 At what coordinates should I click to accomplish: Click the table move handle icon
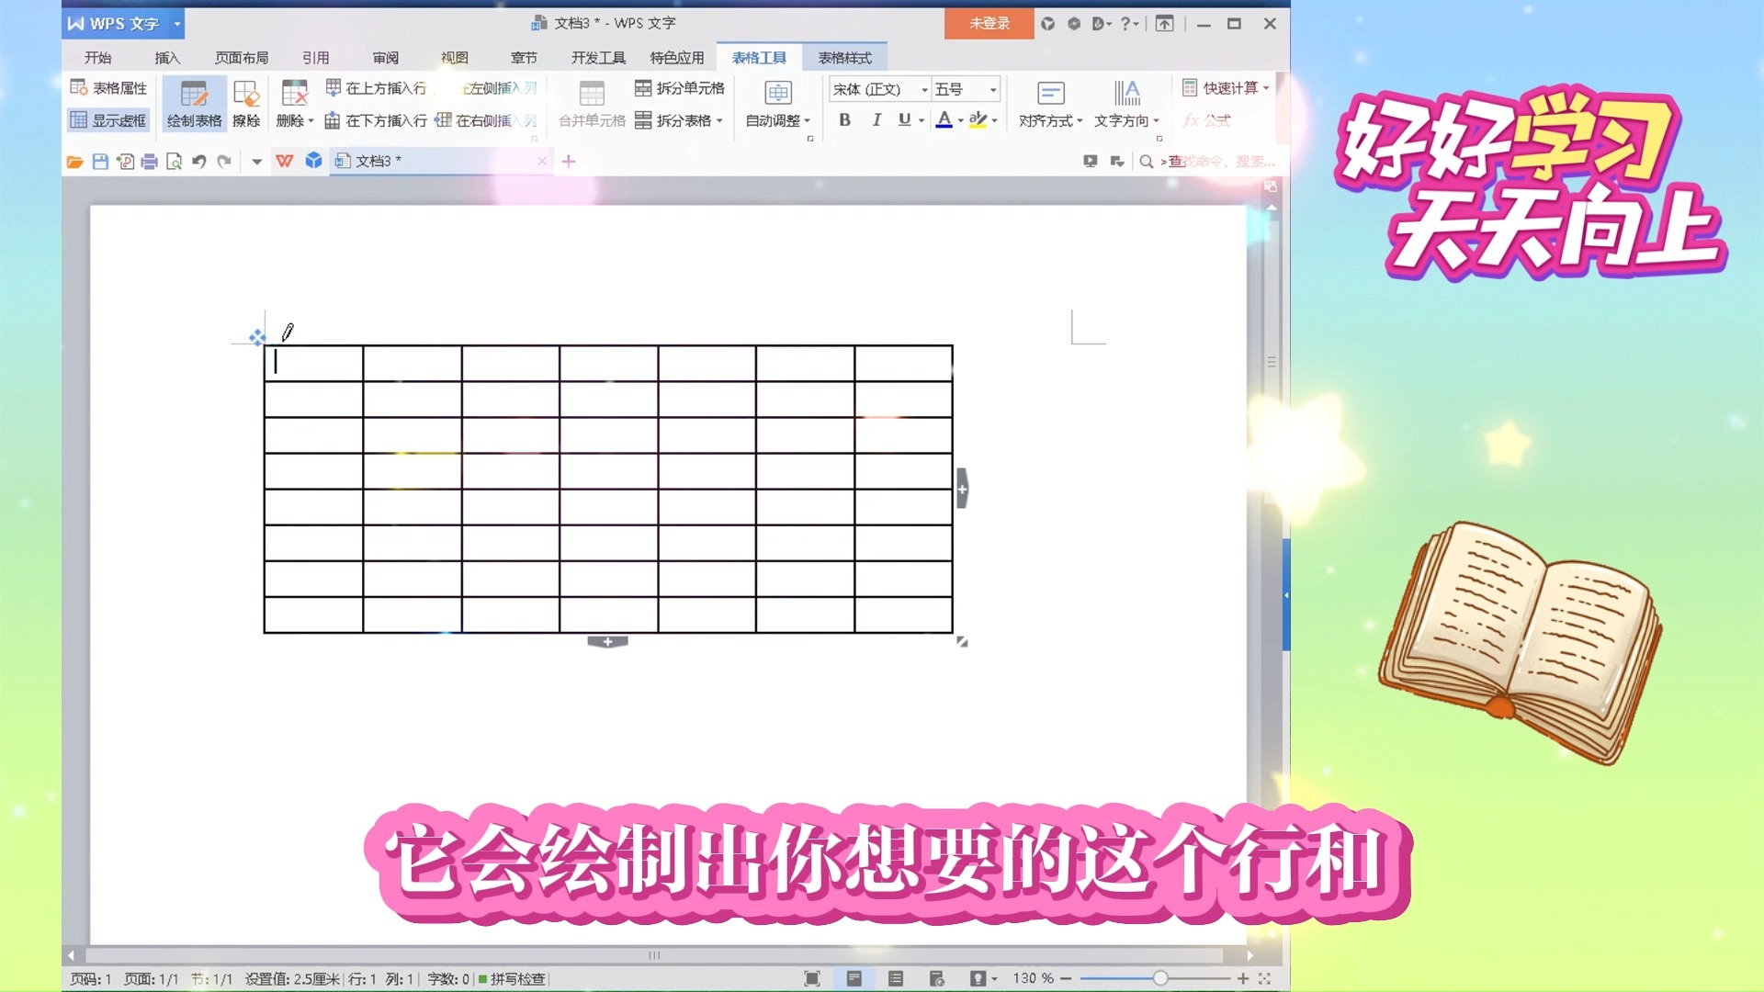point(257,337)
